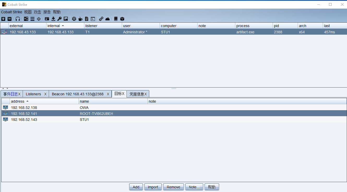Open the 视图 menu
The height and width of the screenshot is (192, 347).
[x=28, y=12]
